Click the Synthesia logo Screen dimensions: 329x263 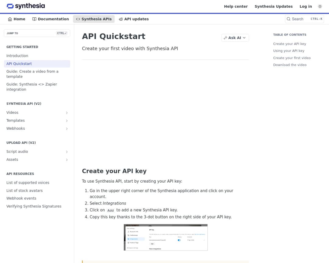(x=26, y=6)
